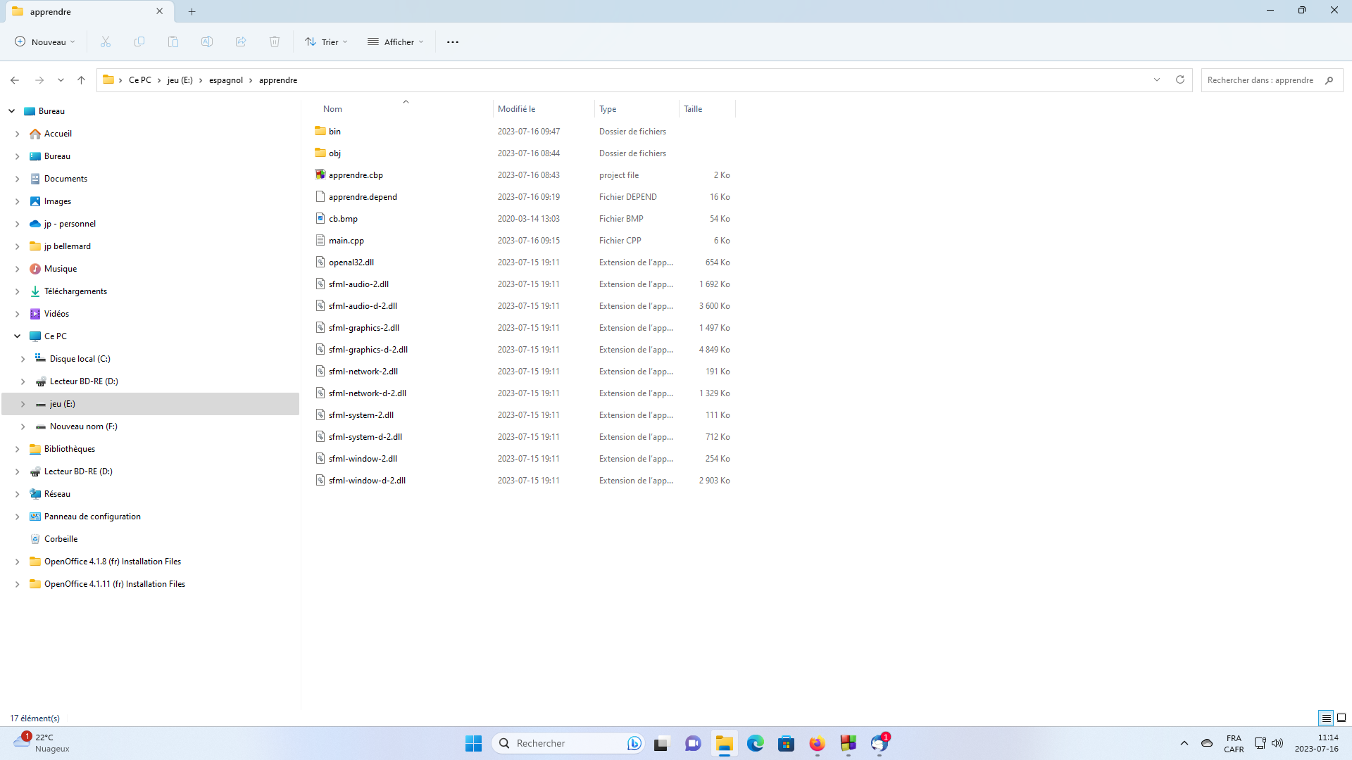Select Nouveau nom (F:) drive
Viewport: 1352px width, 760px height.
[83, 426]
